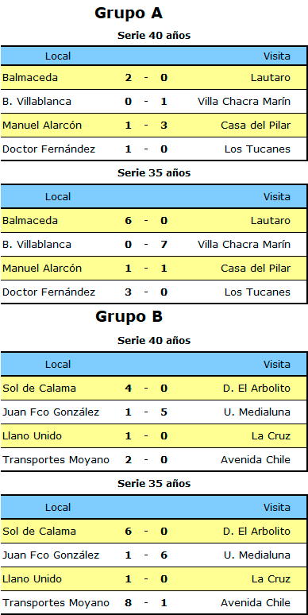The height and width of the screenshot is (615, 308).
Task: Select U. Medialuna in Grupo B Serie 40
Action: pyautogui.click(x=257, y=412)
